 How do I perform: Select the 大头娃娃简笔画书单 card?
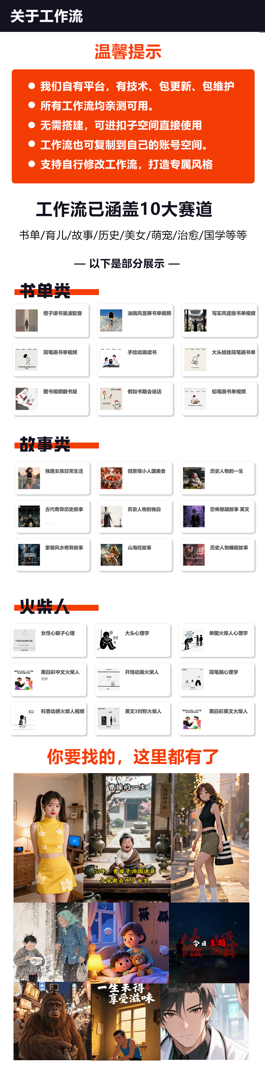219,359
